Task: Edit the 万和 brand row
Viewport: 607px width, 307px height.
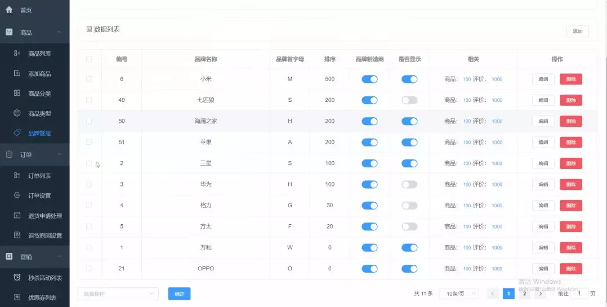Action: point(543,247)
